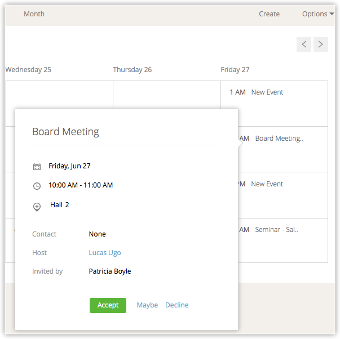Viewport: 340px width, 339px height.
Task: Click the Wednesday 25 column header
Action: pyautogui.click(x=28, y=70)
